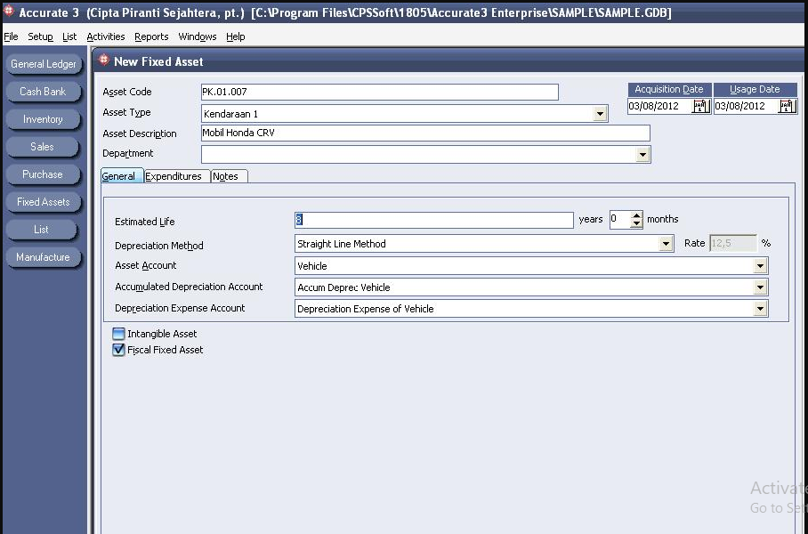Click the New Fixed Asset window icon
The image size is (808, 534).
pyautogui.click(x=103, y=61)
